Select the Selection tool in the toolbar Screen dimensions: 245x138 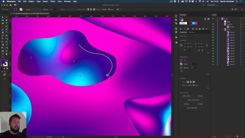coord(3,17)
